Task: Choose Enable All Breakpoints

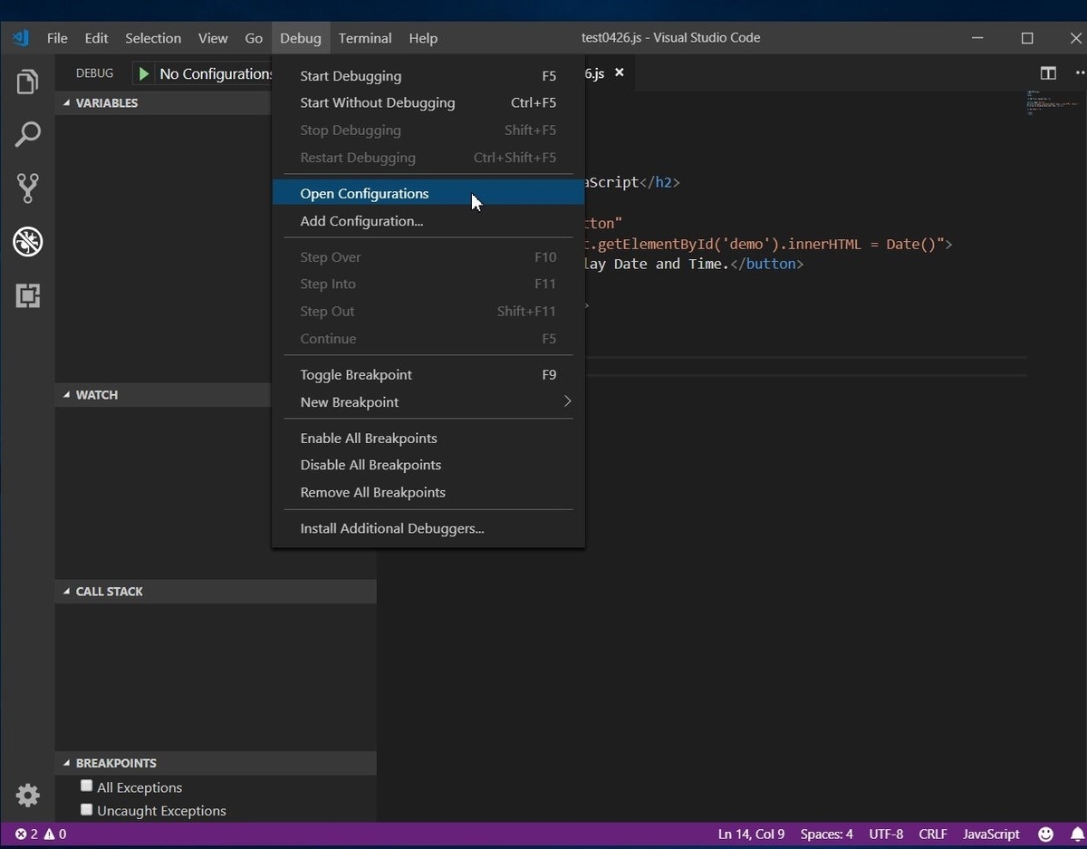Action: (x=428, y=439)
